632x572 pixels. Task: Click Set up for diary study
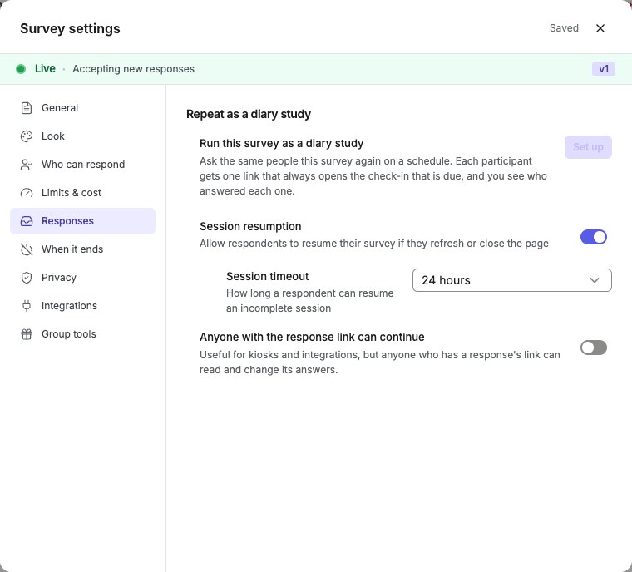point(588,147)
